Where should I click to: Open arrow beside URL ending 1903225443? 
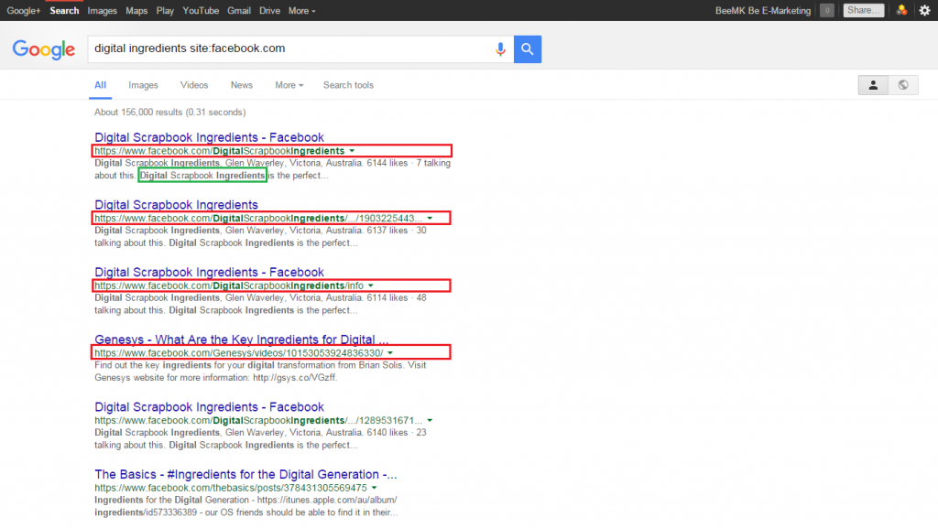click(430, 219)
